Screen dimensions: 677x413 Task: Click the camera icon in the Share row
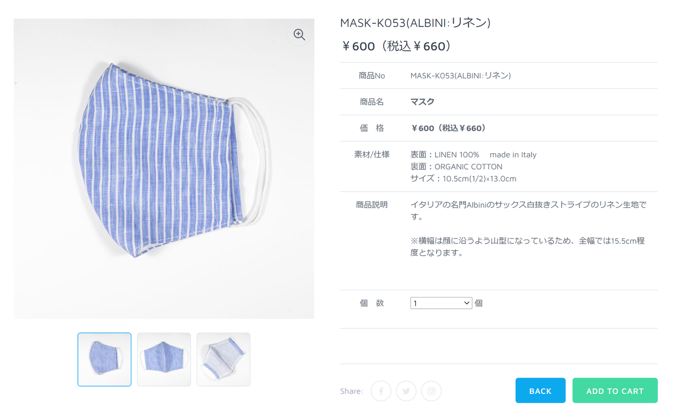click(x=431, y=390)
